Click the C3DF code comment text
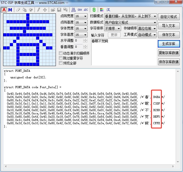This screenshot has width=183, height=172. tap(156, 103)
